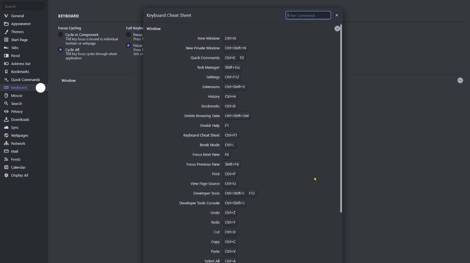Open the Sync cloud icon

pos(6,128)
